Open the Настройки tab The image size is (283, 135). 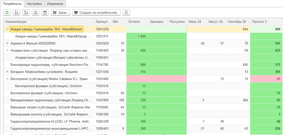34,4
